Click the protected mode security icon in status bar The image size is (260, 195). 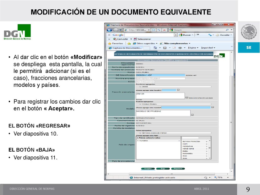[x=205, y=177]
